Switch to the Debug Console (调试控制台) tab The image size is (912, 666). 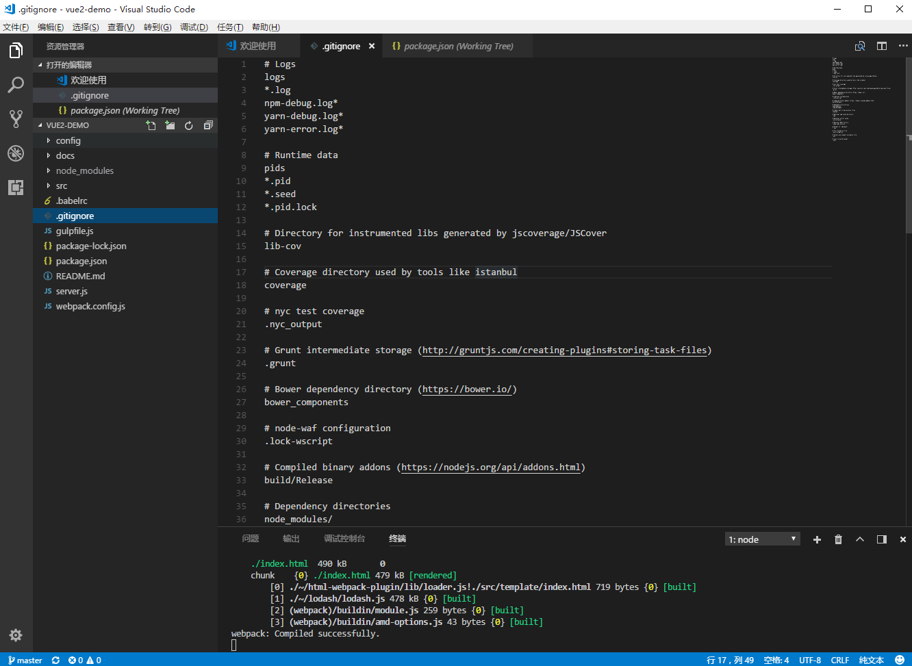coord(344,539)
